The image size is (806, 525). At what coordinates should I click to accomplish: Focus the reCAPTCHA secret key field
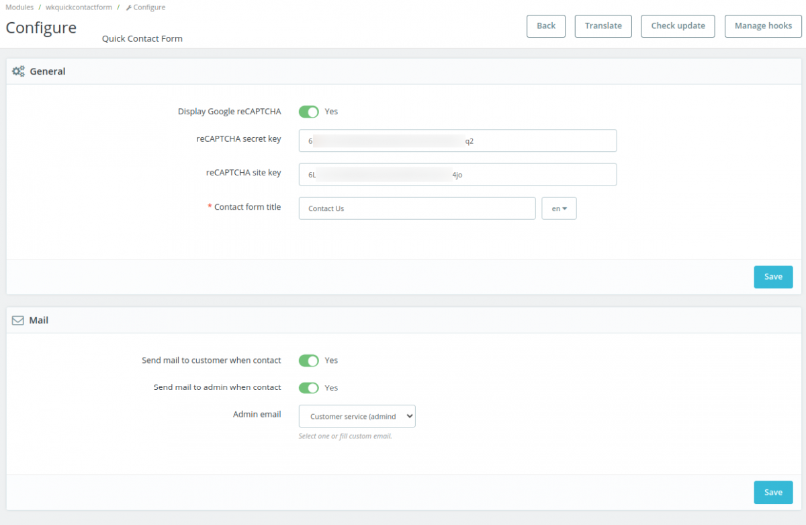457,141
